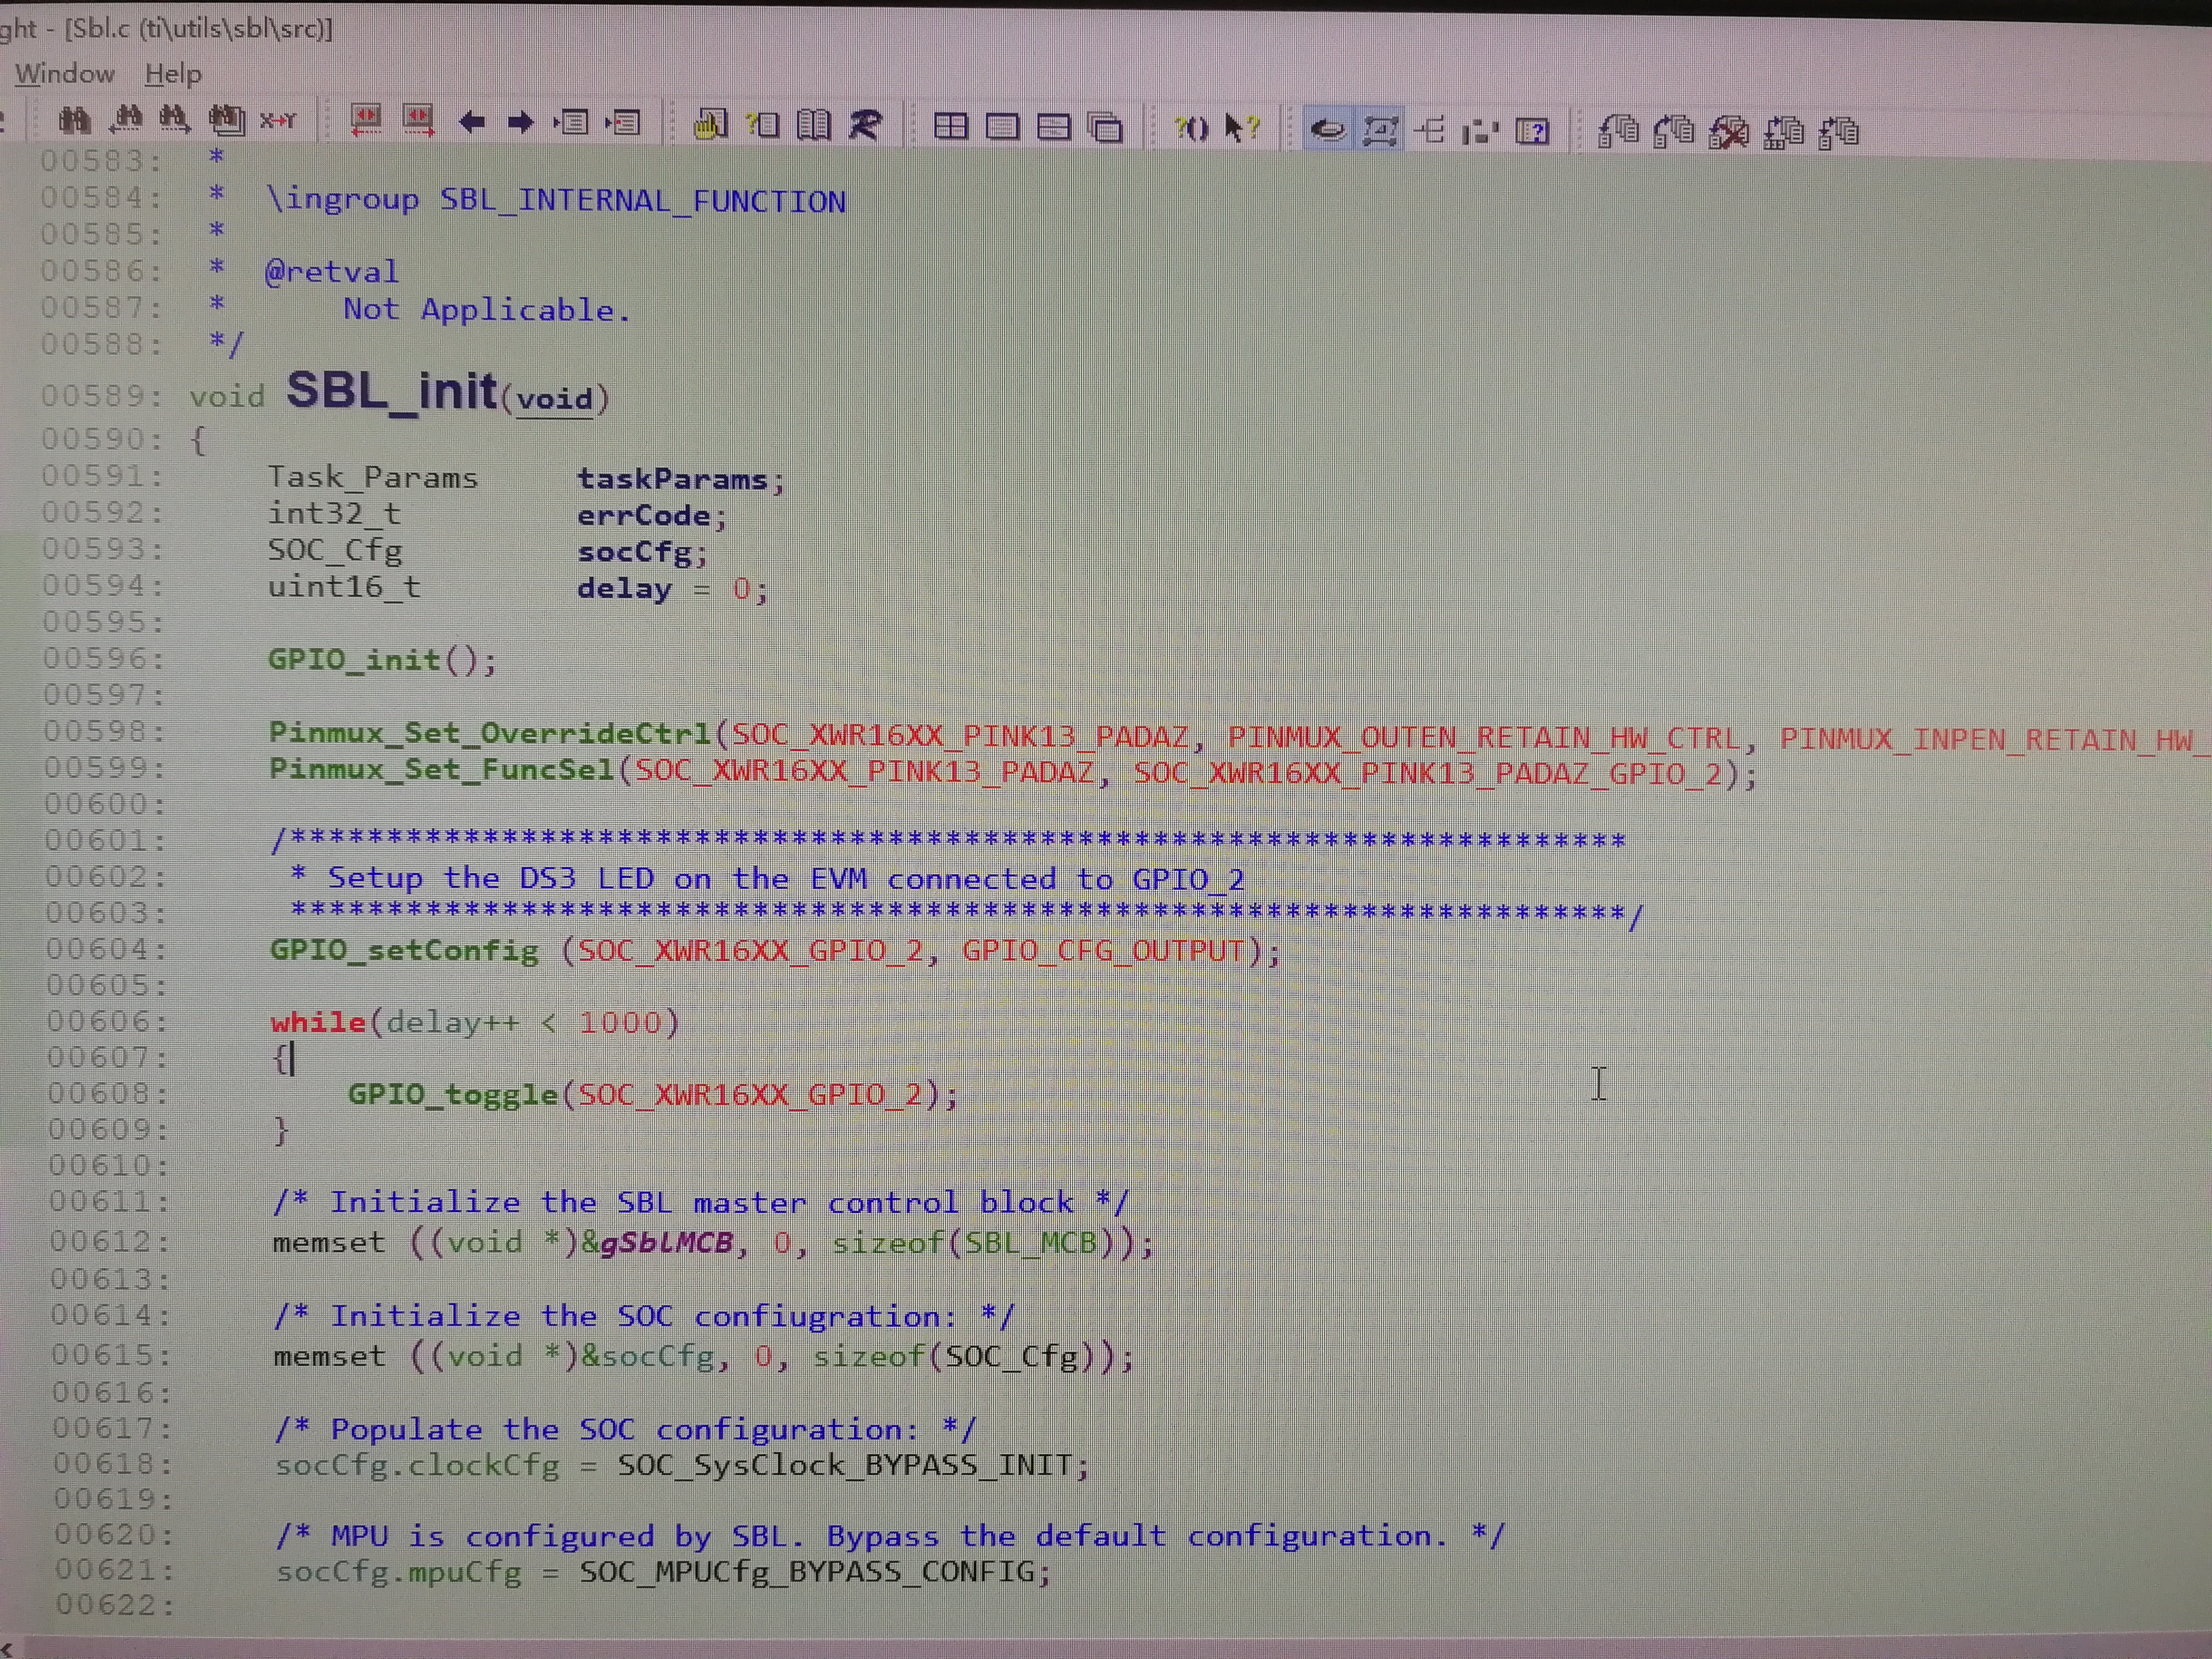Viewport: 2212px width, 1659px height.
Task: Click the SBL_init function name
Action: (x=392, y=391)
